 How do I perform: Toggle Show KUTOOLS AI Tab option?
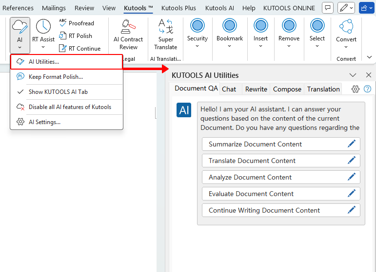[x=66, y=92]
